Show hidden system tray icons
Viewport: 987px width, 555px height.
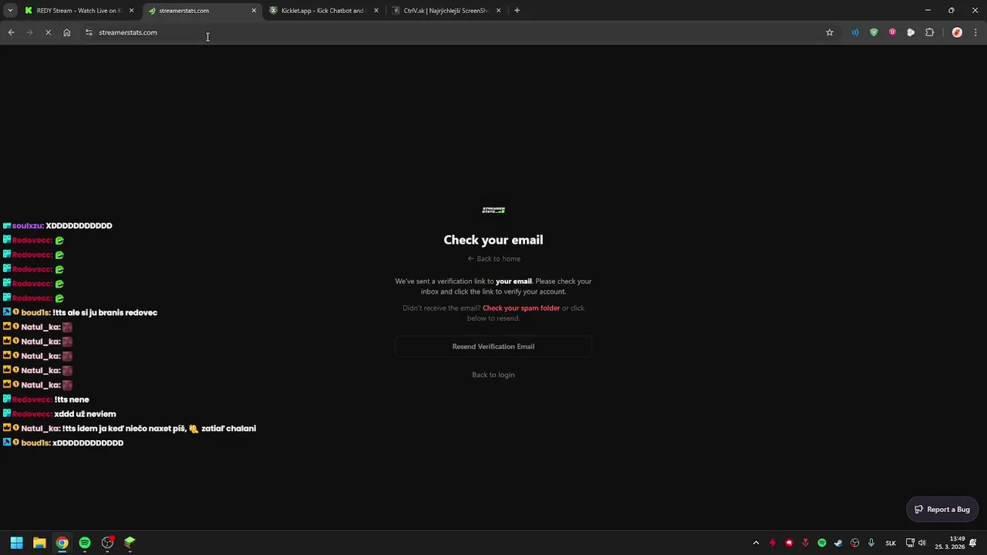click(x=756, y=543)
